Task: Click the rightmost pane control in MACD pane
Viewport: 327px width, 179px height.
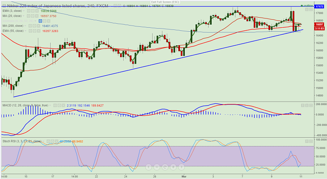Action: point(311,106)
